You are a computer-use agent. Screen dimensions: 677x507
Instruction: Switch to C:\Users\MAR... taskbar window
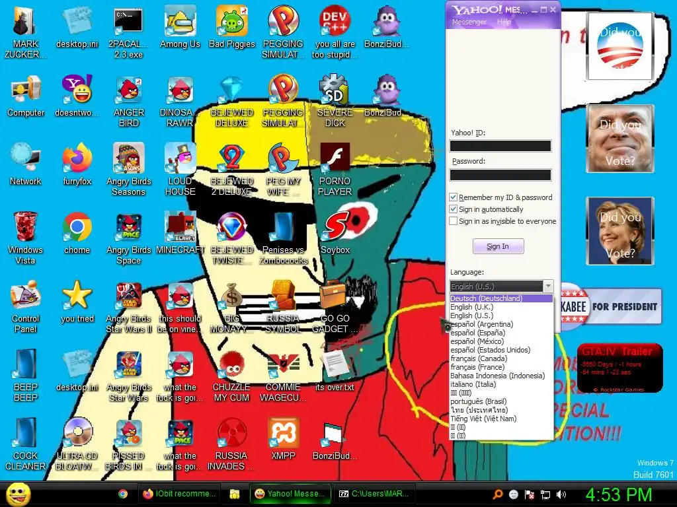coord(374,494)
